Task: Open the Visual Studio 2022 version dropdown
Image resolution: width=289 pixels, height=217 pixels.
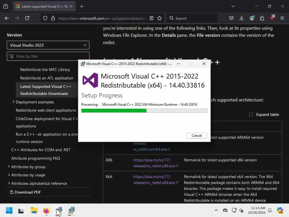Action: coord(48,45)
